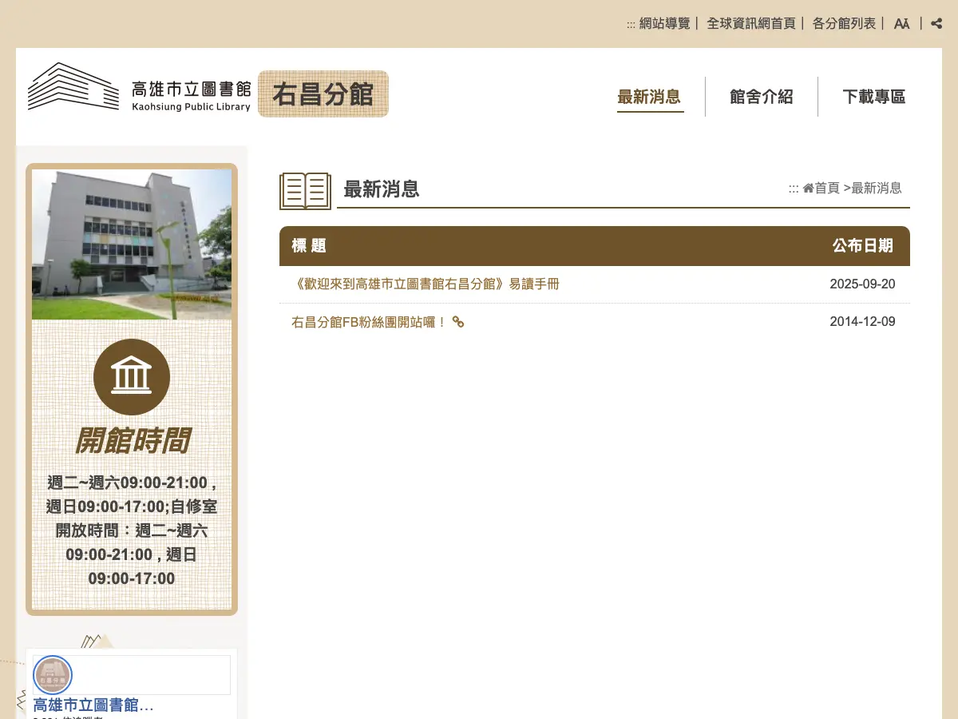Go to 全球資訊網首頁
The height and width of the screenshot is (719, 958).
(x=751, y=24)
